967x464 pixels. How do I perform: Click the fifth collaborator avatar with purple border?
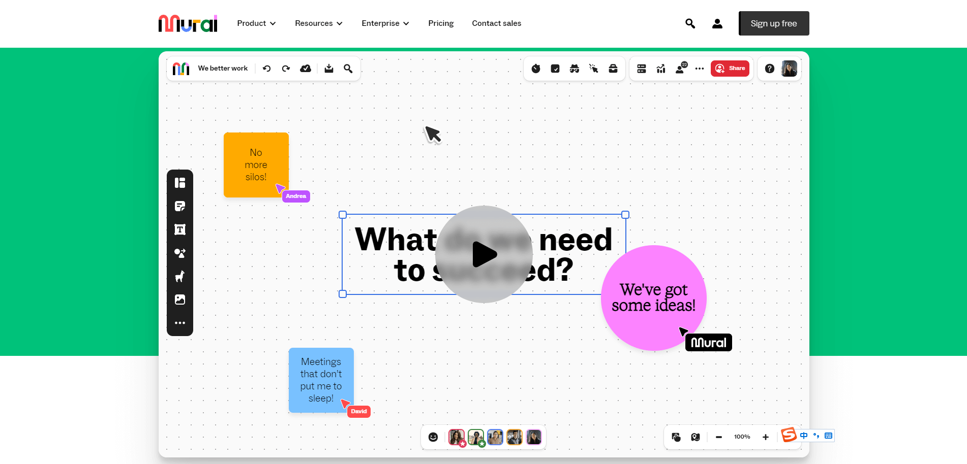(x=534, y=437)
